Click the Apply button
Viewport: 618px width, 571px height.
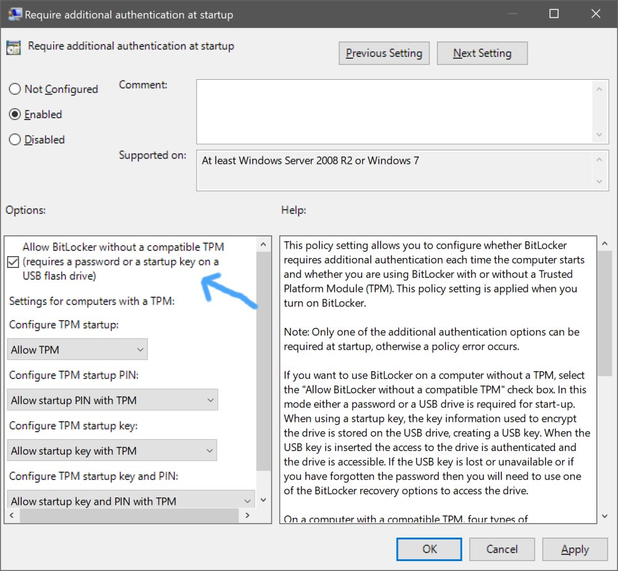[575, 549]
